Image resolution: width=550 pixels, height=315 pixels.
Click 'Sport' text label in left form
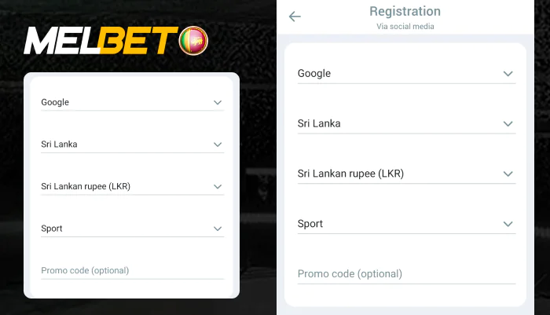tap(52, 229)
